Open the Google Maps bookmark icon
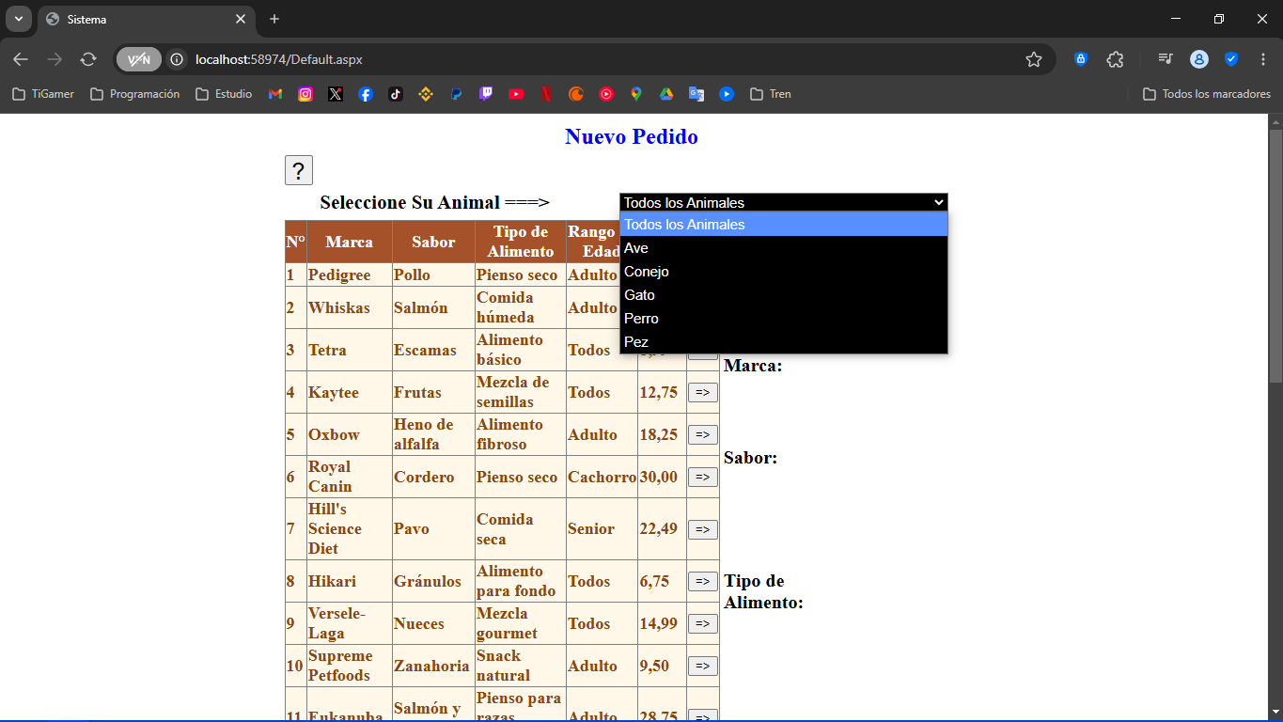1283x722 pixels. click(636, 94)
